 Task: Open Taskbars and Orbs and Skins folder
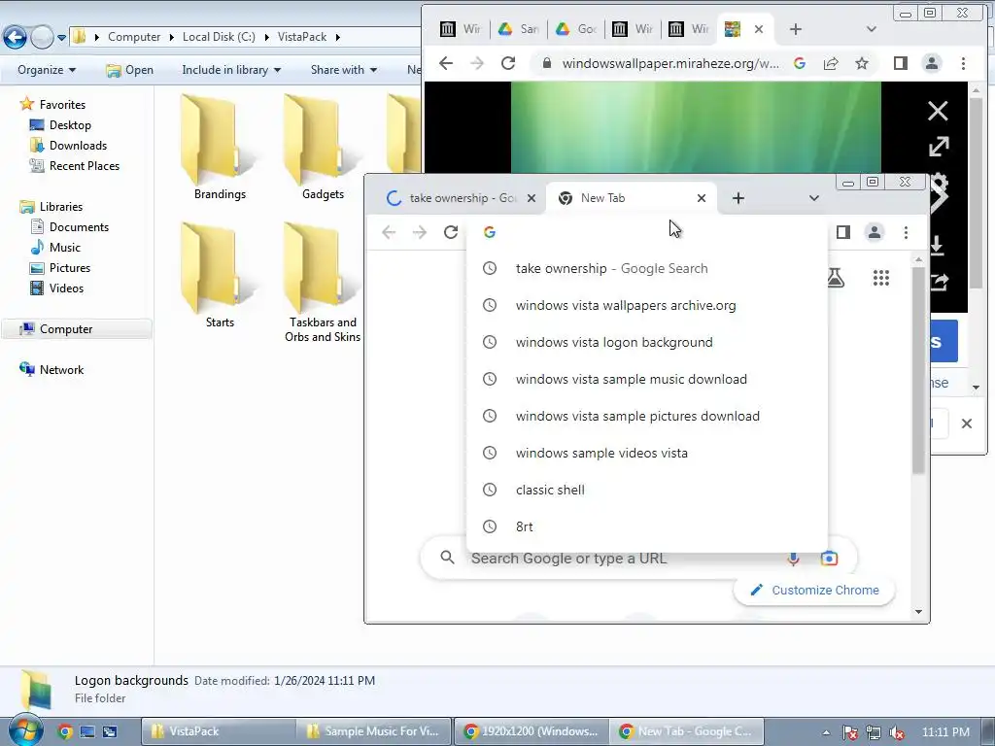point(323,283)
